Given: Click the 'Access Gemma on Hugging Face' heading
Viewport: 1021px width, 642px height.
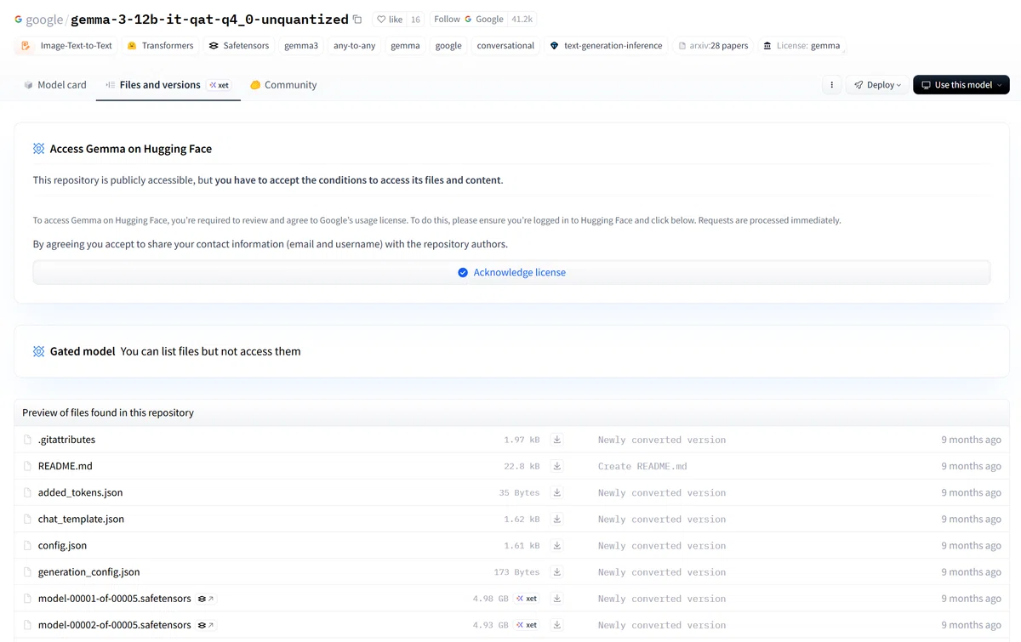Looking at the screenshot, I should coord(131,149).
